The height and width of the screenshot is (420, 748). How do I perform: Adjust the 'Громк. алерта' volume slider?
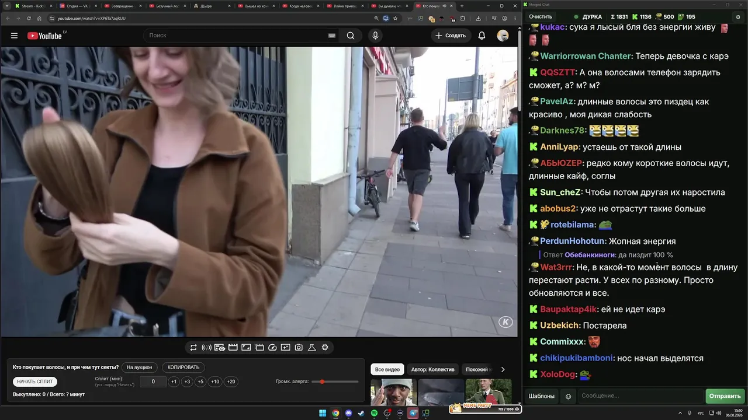click(x=335, y=381)
